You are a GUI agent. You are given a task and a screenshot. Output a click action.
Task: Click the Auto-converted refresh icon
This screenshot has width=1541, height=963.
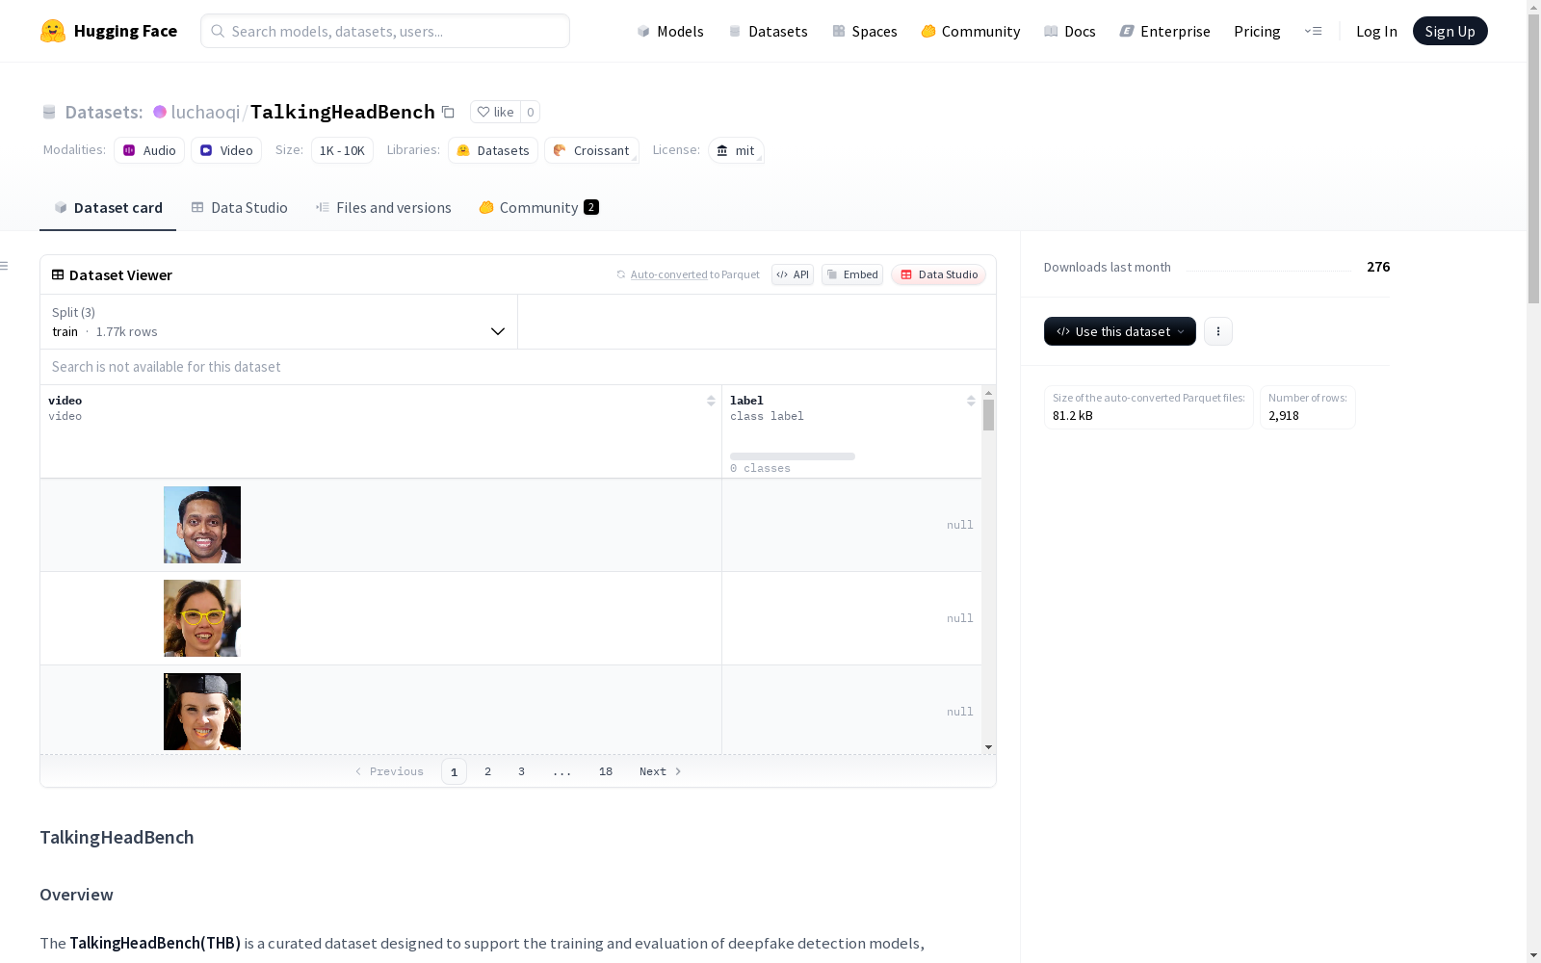[621, 274]
